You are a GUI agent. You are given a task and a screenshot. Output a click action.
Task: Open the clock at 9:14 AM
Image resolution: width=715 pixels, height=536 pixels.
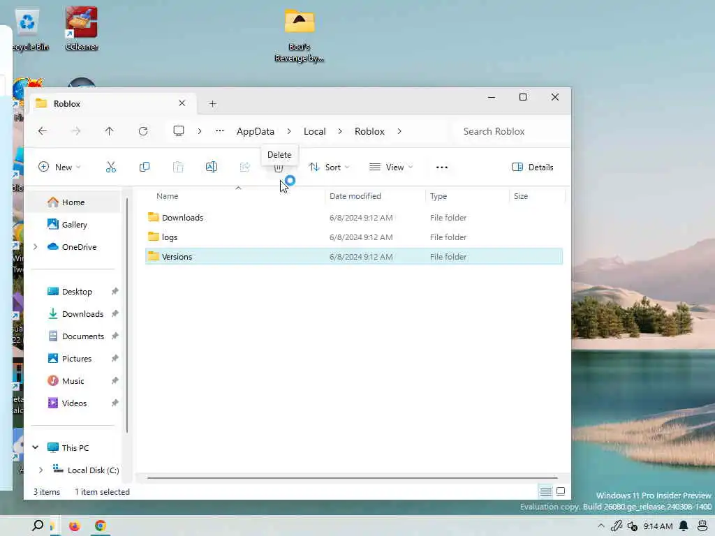coord(658,526)
